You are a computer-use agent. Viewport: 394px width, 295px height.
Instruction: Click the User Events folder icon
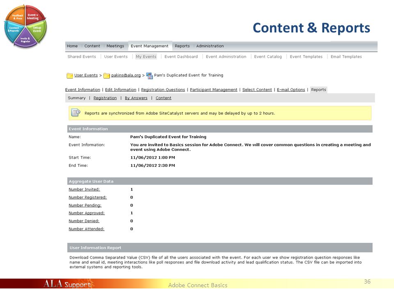[70, 75]
